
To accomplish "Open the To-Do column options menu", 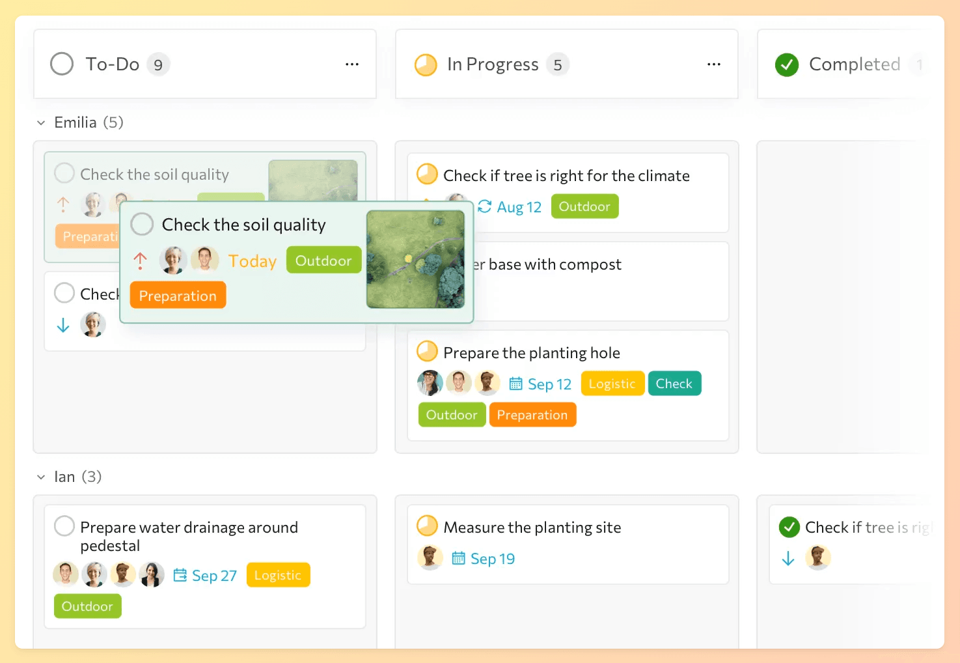I will (x=352, y=64).
